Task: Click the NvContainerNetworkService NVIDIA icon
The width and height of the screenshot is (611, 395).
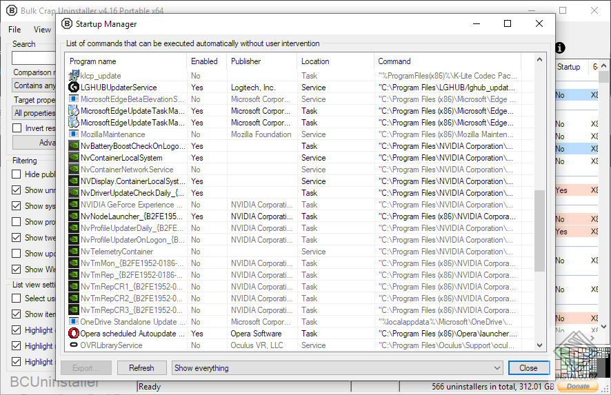Action: 74,169
